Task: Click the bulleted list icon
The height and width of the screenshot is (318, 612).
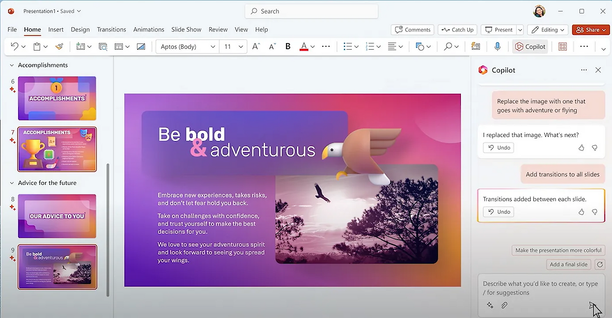Action: (348, 46)
